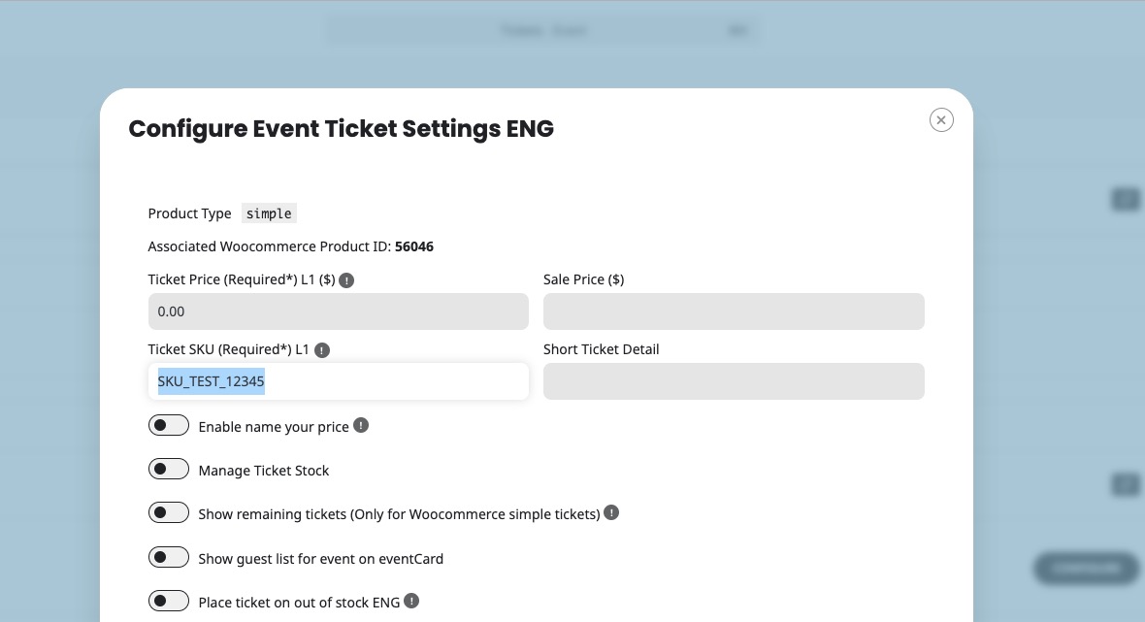
Task: Click the blurred edit icon at upper right background
Action: pyautogui.click(x=1126, y=199)
